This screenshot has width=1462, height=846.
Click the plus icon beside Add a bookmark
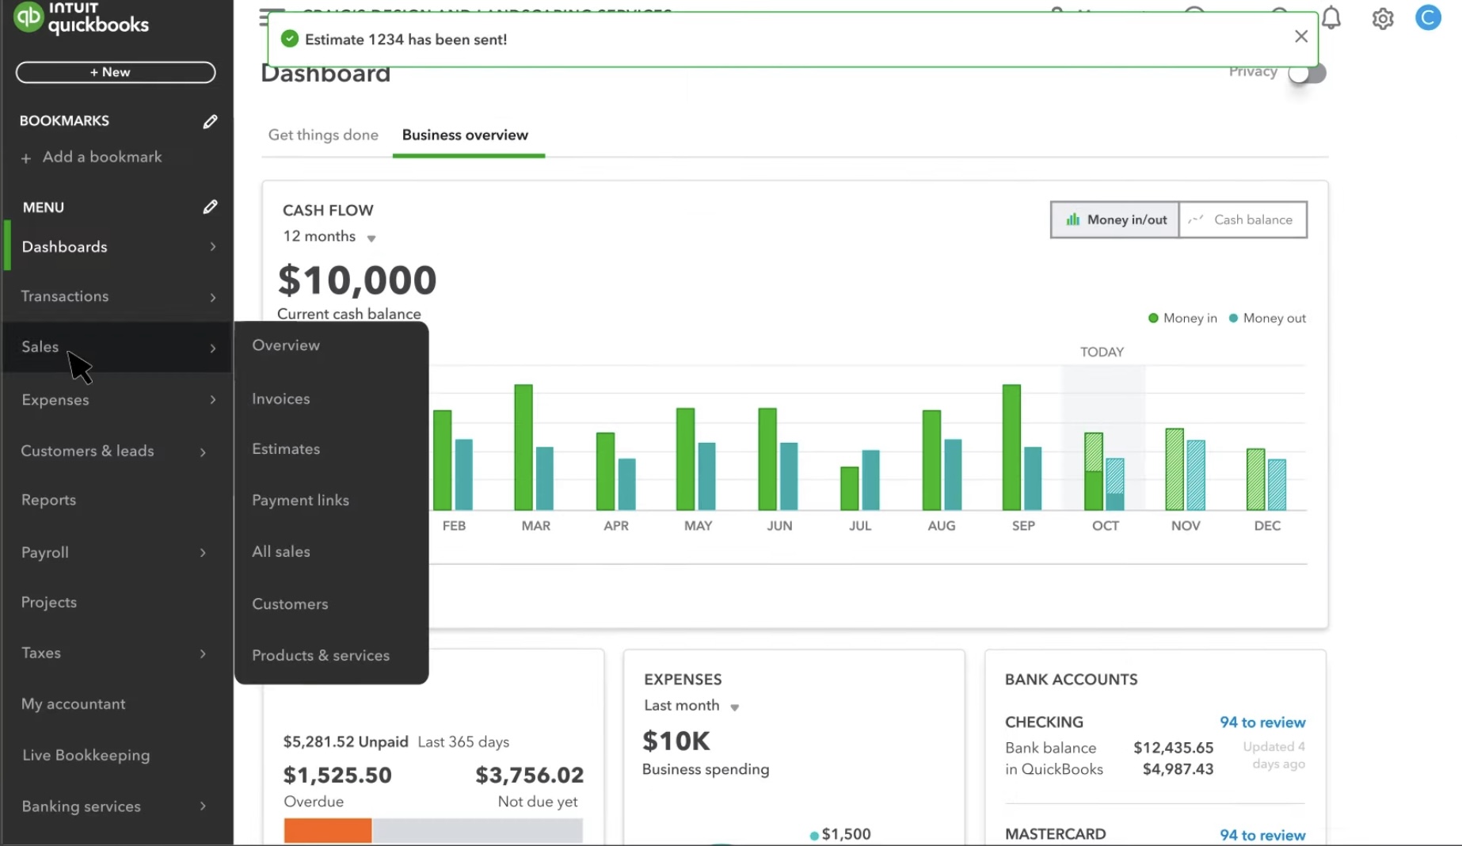[x=26, y=158]
